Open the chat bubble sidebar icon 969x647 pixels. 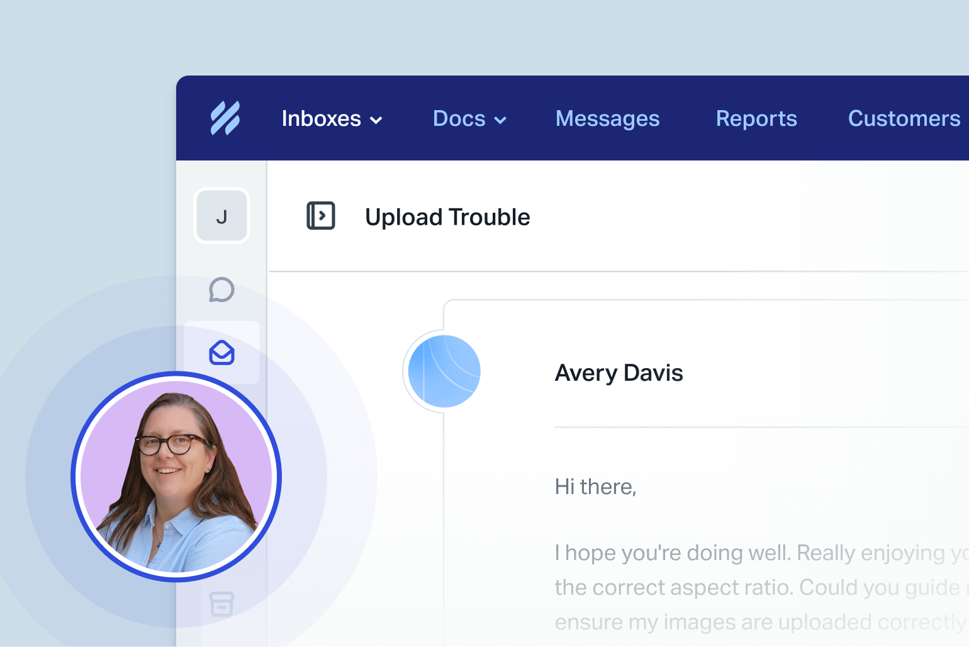click(221, 290)
